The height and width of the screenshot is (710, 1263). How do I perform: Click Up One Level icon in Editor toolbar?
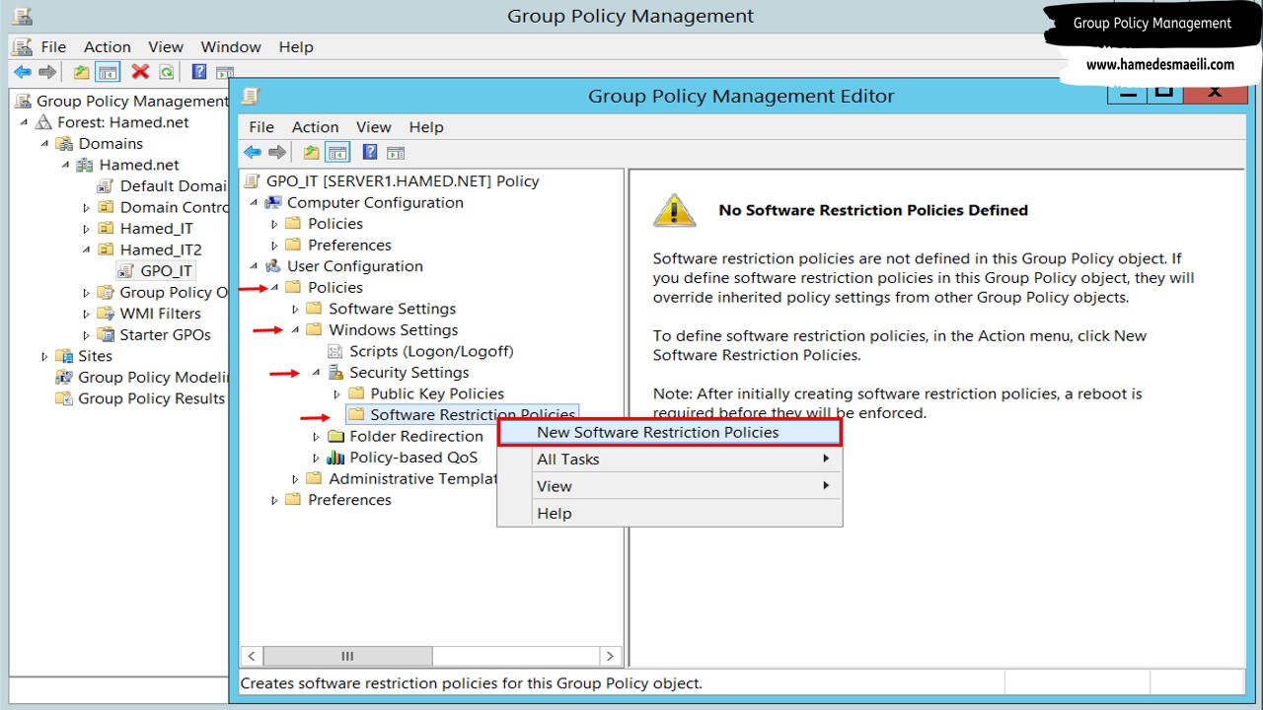click(312, 152)
